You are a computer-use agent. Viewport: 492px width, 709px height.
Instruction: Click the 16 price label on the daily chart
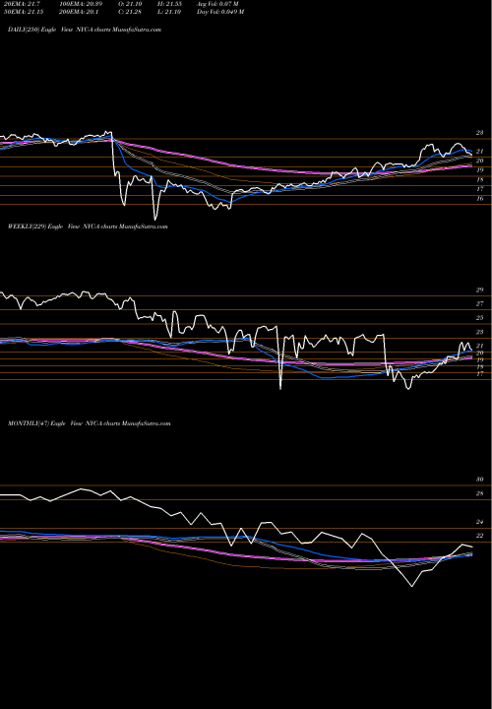point(479,199)
